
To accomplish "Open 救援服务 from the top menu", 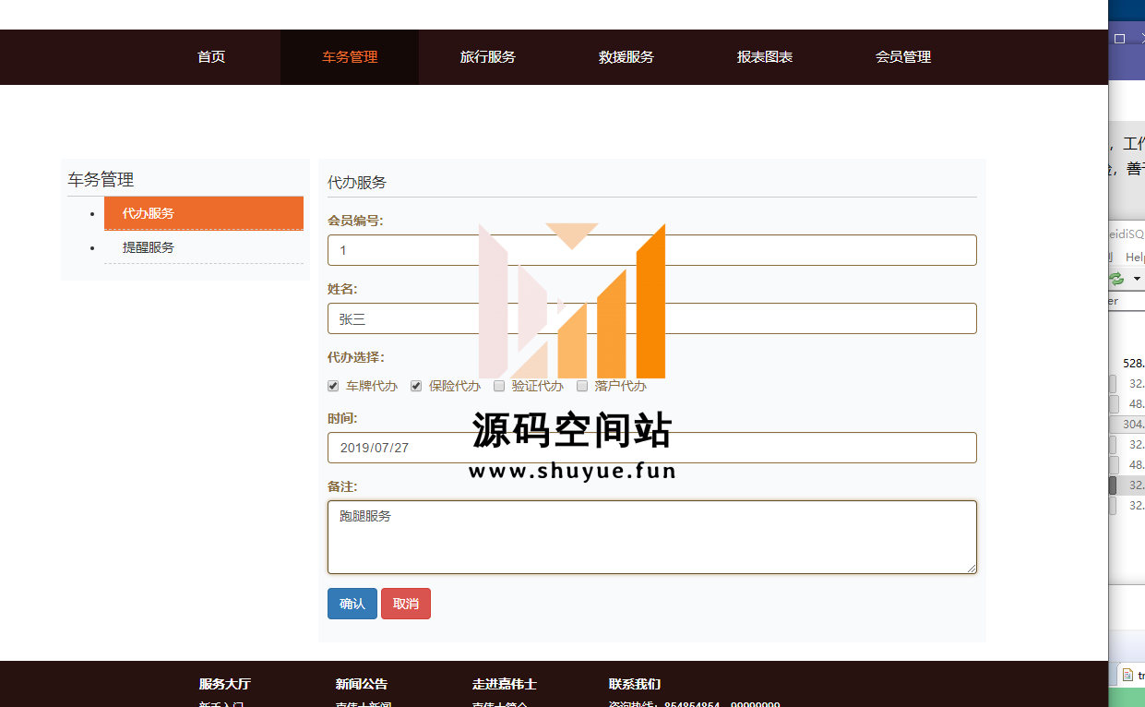I will [626, 57].
